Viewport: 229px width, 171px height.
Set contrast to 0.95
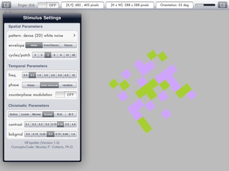coord(60,124)
